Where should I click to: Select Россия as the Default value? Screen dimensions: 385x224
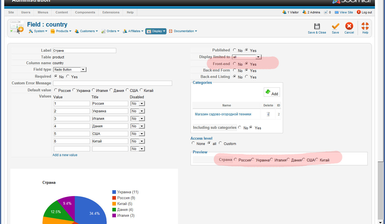[56, 90]
